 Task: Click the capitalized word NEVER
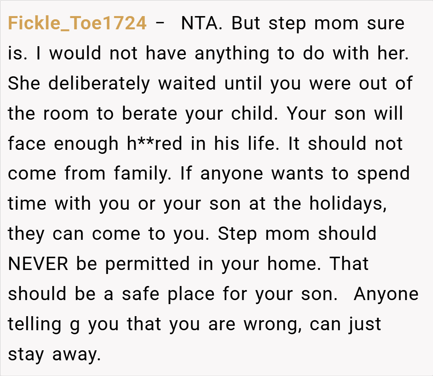[x=38, y=264]
